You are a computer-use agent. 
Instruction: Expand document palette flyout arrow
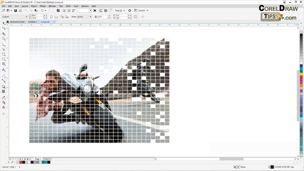9,162
